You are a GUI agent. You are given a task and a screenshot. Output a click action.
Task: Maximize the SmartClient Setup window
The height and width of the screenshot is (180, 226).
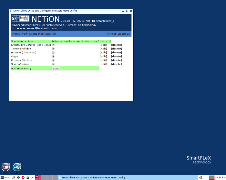[x=127, y=11]
